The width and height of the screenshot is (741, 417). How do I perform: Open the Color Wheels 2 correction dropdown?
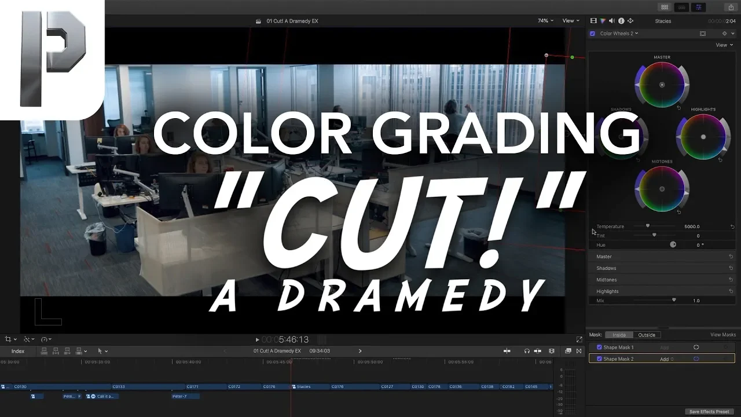[x=619, y=34]
